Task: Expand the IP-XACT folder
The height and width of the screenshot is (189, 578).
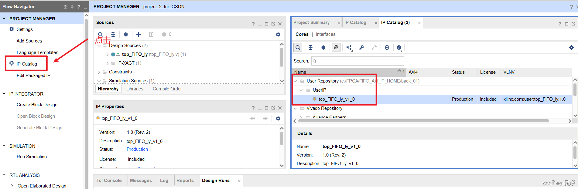Action: [x=107, y=63]
